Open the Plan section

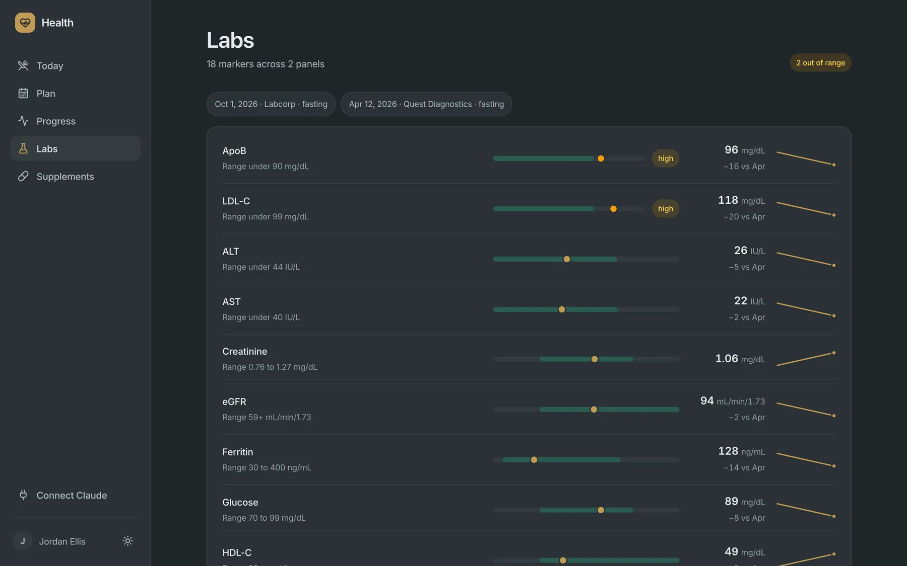tap(75, 93)
